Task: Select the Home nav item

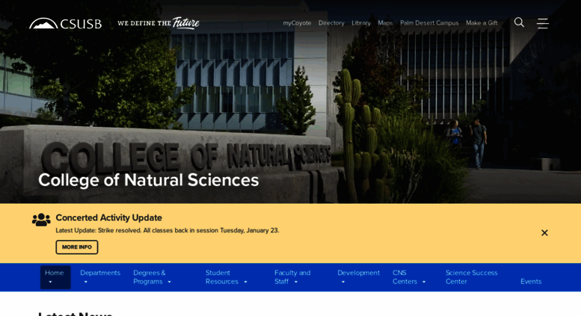Action: pos(55,277)
